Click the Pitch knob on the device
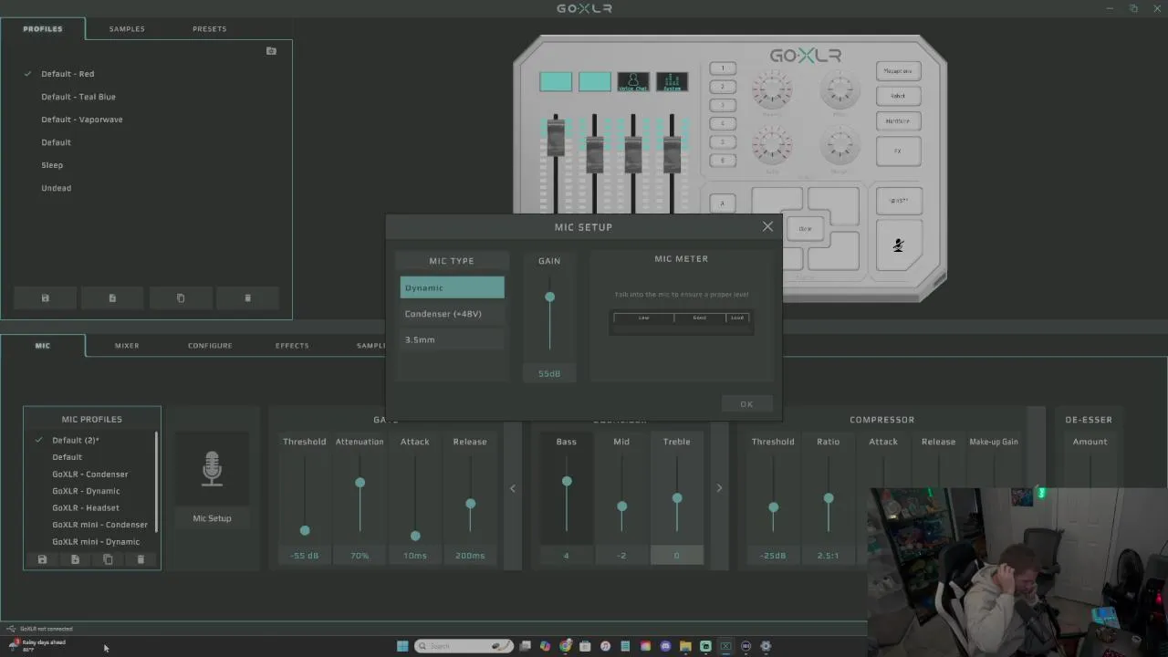1168x657 pixels. coord(839,89)
